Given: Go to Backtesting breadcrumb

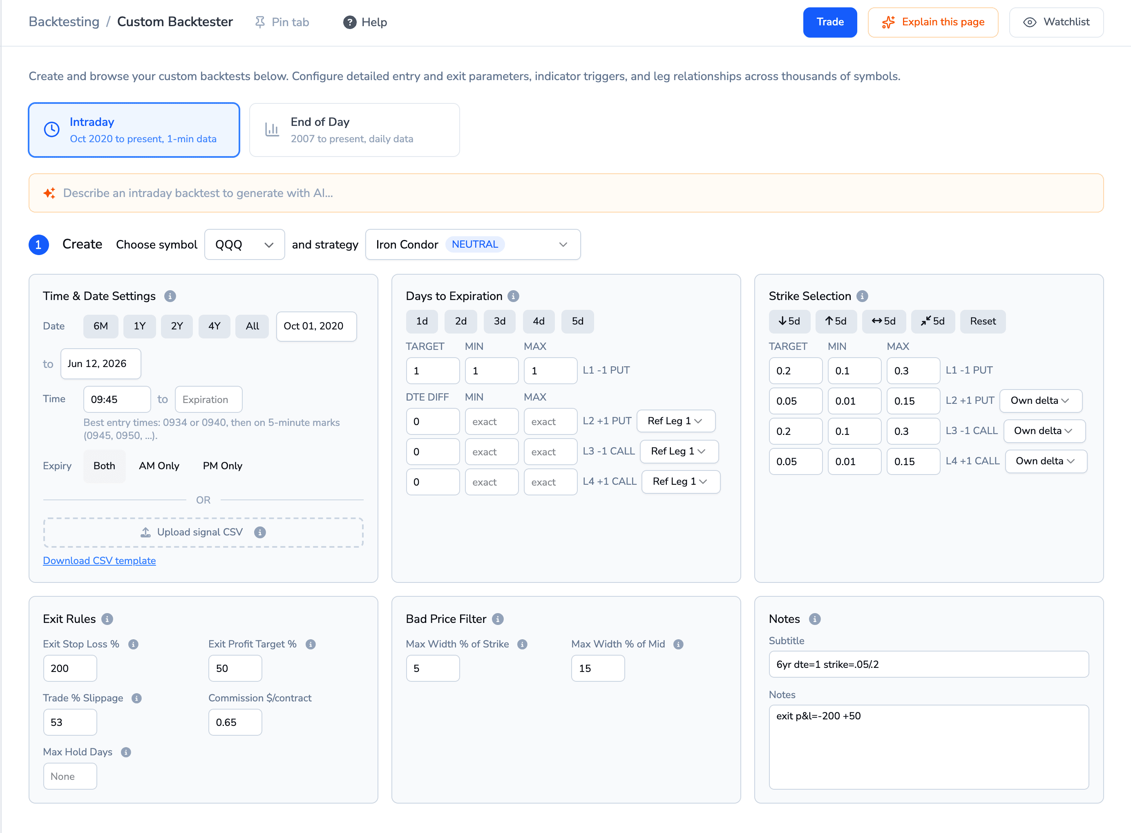Looking at the screenshot, I should [x=64, y=22].
